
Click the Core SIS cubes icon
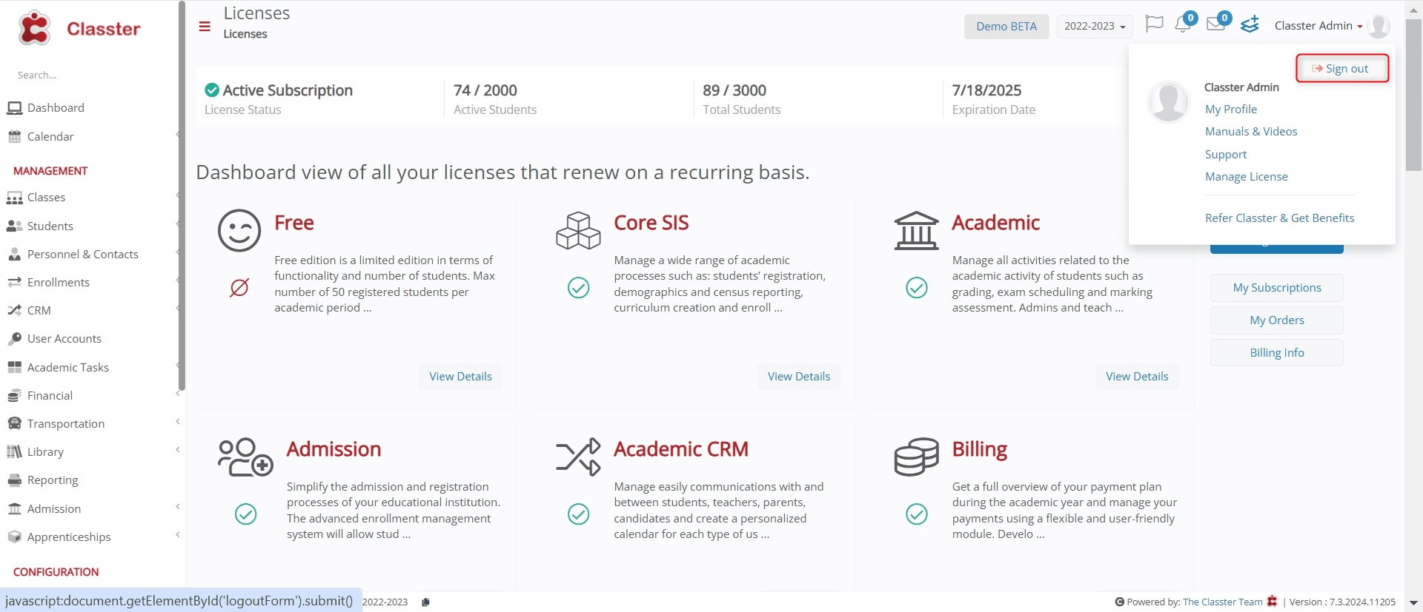[x=578, y=230]
